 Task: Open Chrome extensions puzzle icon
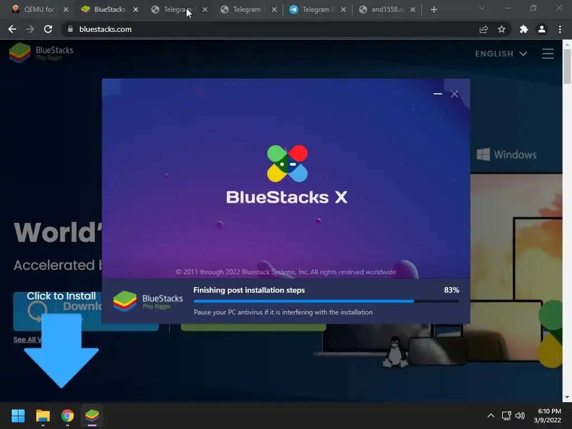coord(524,29)
